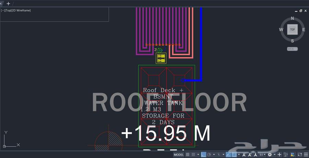309x158 pixels.
Task: Click the Clean Screen icon
Action: coord(299,155)
